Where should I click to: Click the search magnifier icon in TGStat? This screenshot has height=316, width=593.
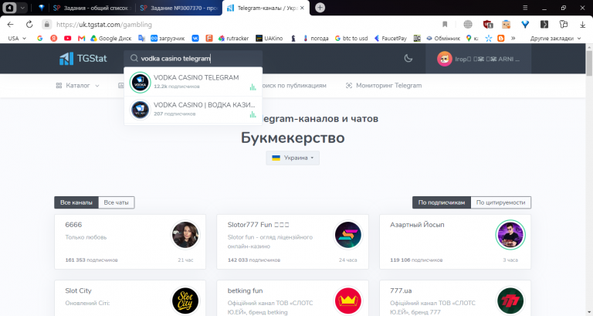coord(134,58)
